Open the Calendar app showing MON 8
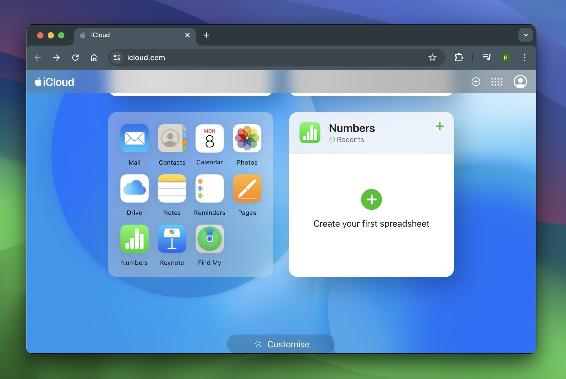Viewport: 566px width, 379px height. click(209, 138)
